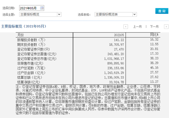Select the value 27,470
The width and height of the screenshot is (169, 118).
click(x=119, y=49)
